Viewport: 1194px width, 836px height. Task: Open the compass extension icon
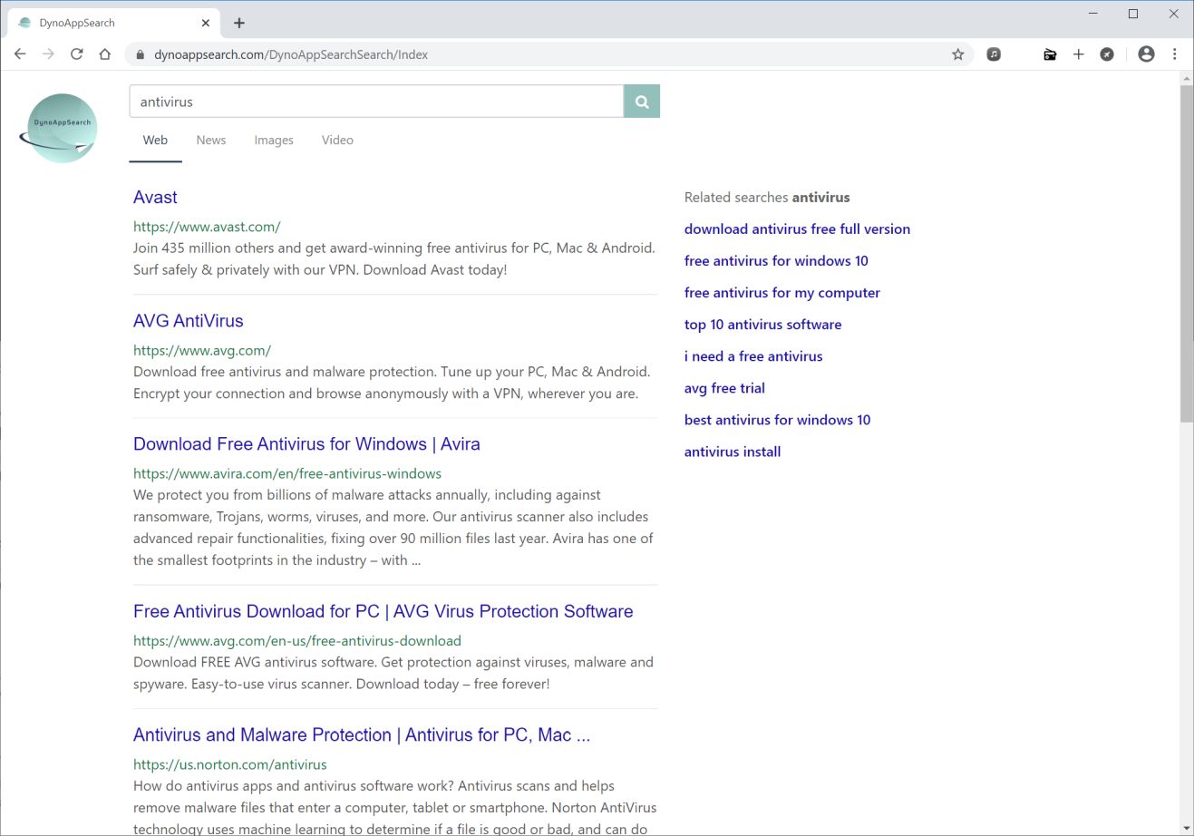(x=1107, y=54)
